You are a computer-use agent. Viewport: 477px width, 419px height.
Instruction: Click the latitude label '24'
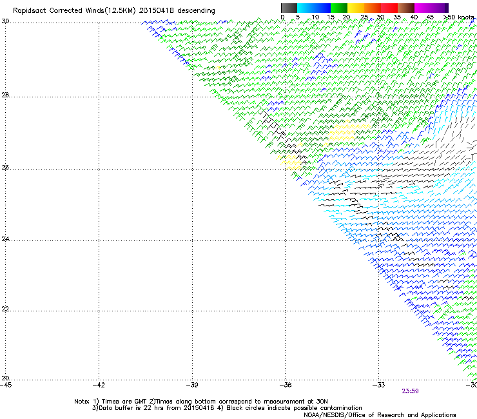coord(5,239)
